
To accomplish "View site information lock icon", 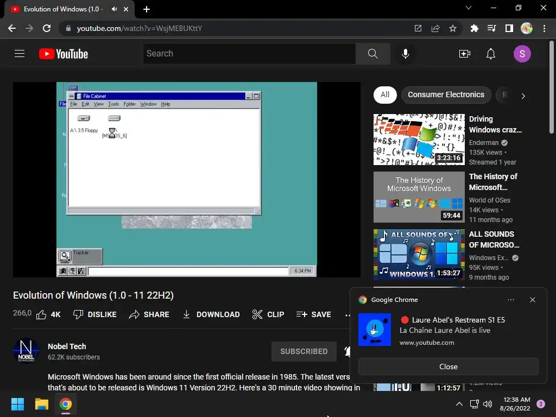I will click(68, 28).
